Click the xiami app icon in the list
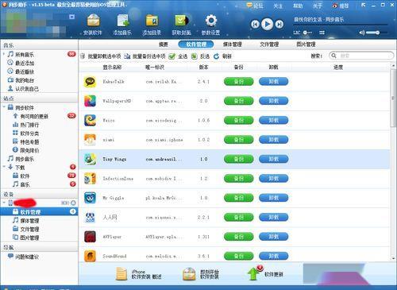The height and width of the screenshot is (290, 397). pos(90,140)
